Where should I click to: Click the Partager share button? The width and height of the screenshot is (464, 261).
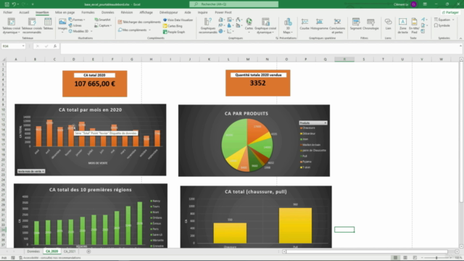[450, 12]
